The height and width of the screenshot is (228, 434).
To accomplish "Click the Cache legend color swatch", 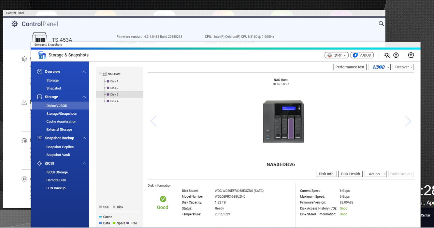I will 100,217.
